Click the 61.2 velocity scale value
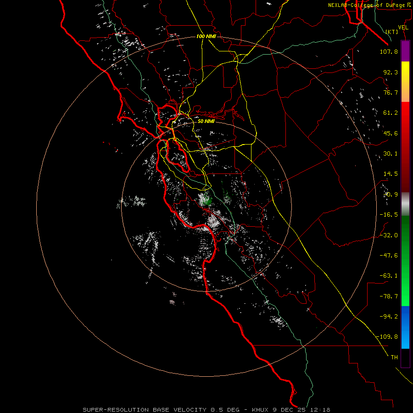The height and width of the screenshot is (413, 413). coord(391,113)
